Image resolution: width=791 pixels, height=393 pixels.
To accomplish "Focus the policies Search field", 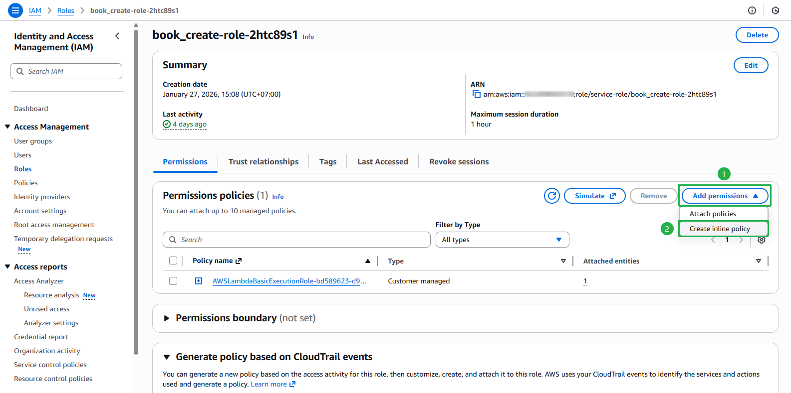I will pos(296,240).
